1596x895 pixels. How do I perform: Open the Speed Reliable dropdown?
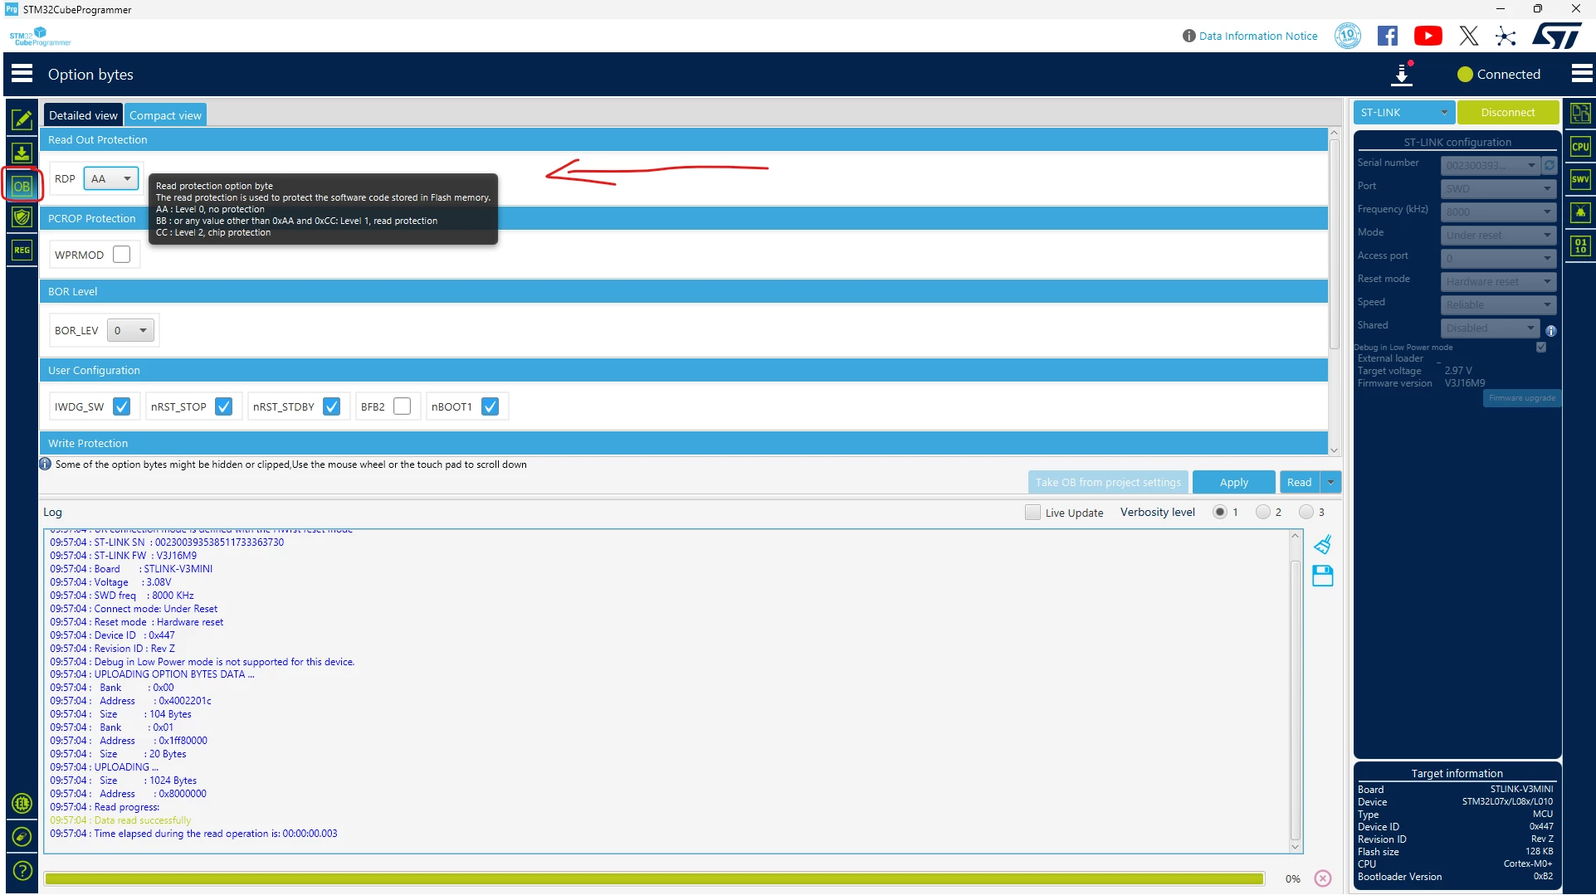(1499, 304)
